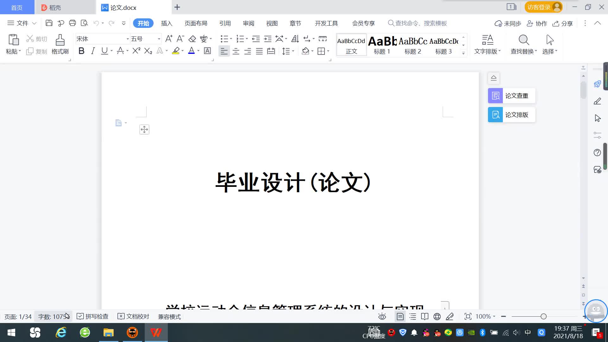Switch to the 插入 ribbon tab
The height and width of the screenshot is (342, 608).
pyautogui.click(x=167, y=23)
